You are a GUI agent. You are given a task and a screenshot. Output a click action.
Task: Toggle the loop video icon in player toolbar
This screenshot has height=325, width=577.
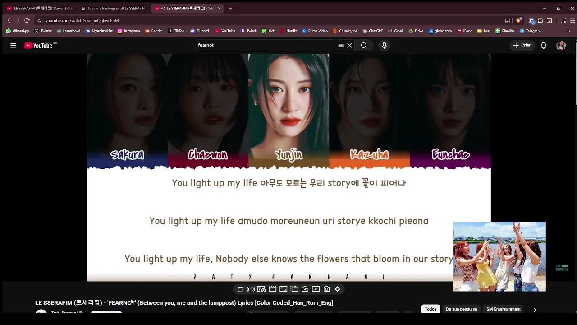(x=240, y=289)
